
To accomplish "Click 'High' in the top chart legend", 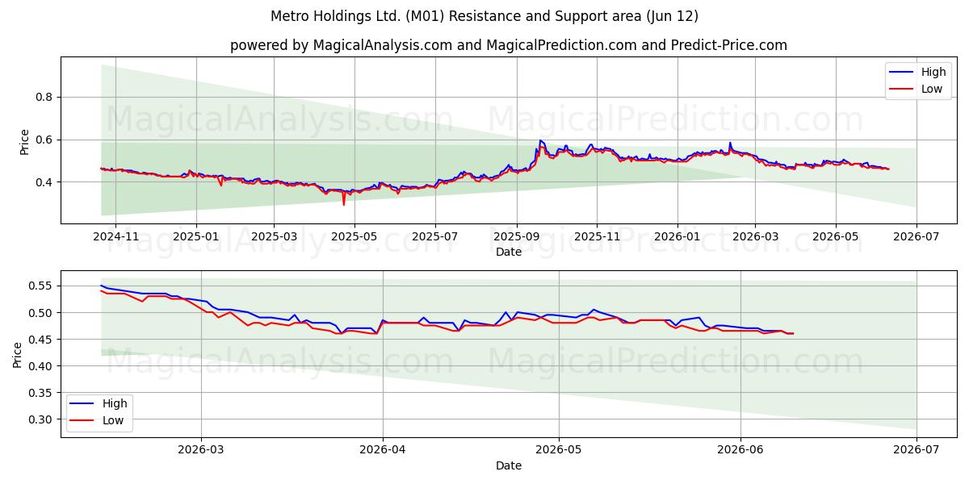I will pos(933,73).
